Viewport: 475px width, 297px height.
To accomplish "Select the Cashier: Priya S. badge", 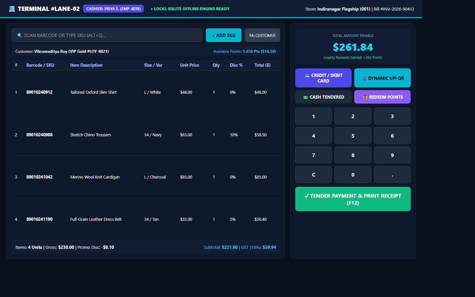I will [x=113, y=9].
